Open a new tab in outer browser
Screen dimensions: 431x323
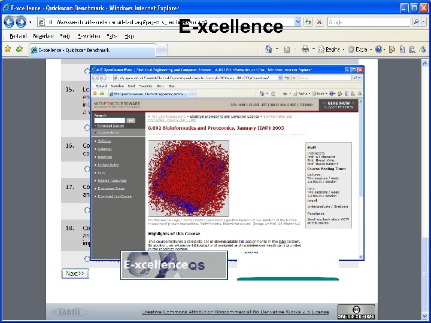162,50
